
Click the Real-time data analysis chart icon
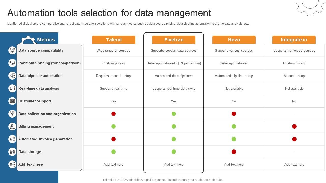12,88
